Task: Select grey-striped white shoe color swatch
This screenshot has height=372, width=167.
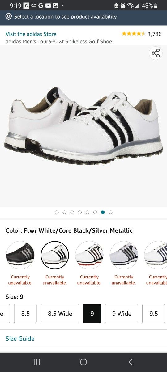Action: click(124, 255)
